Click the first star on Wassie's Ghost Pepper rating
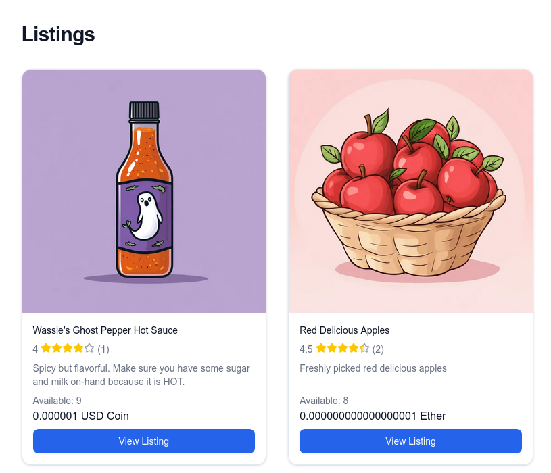 (46, 349)
